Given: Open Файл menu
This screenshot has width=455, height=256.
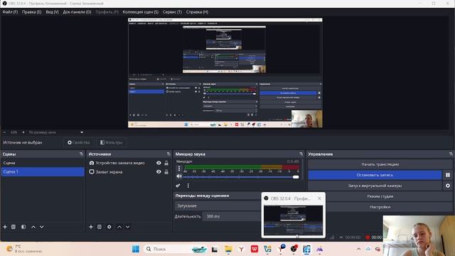Looking at the screenshot, I should coord(10,12).
